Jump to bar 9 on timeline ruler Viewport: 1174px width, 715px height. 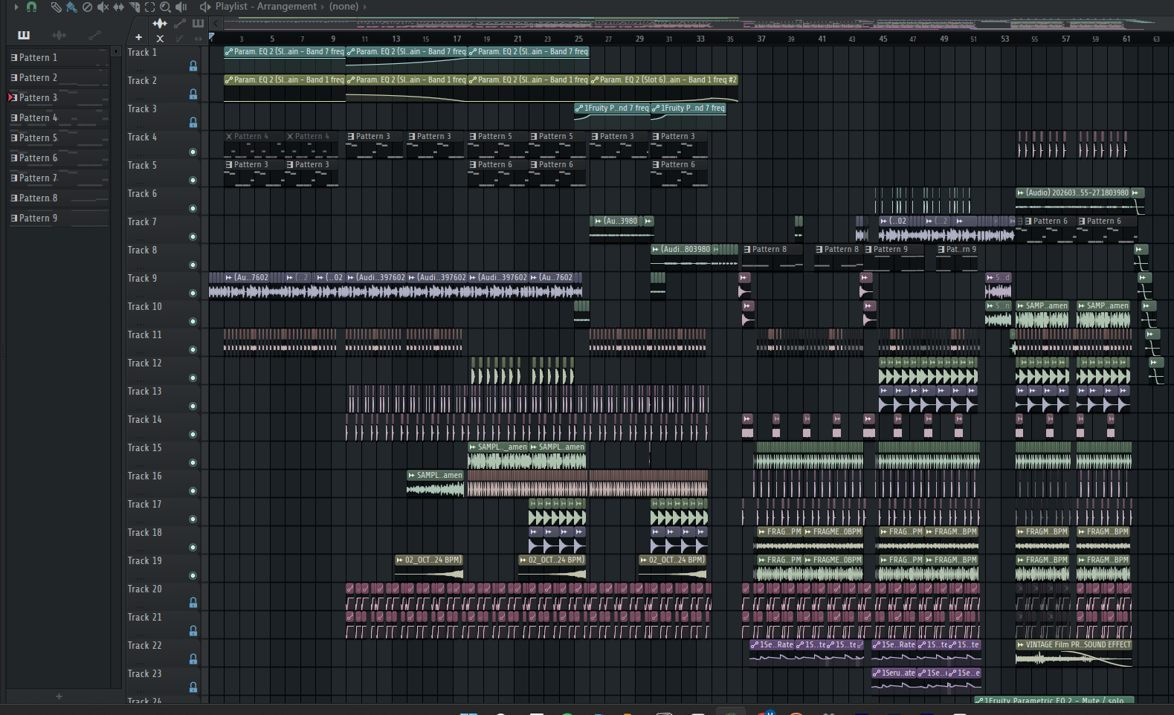coord(333,39)
